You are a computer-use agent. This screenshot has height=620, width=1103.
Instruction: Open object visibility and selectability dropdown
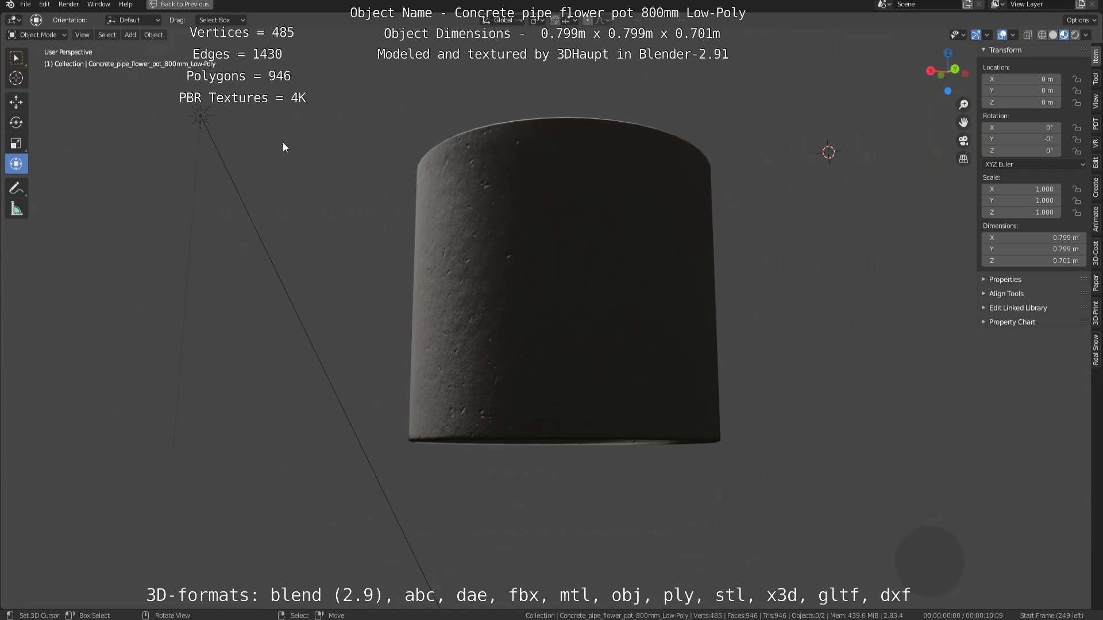957,35
